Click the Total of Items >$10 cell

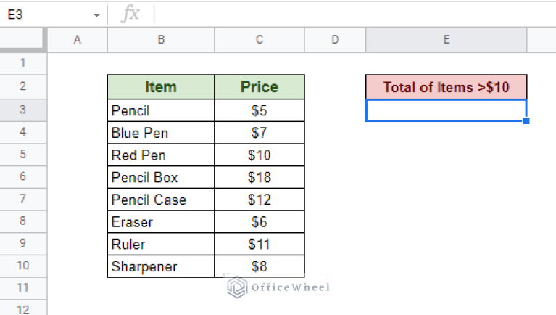click(x=447, y=87)
